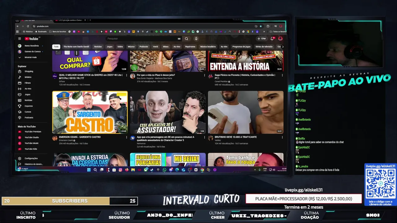This screenshot has height=223, width=397.
Task: Open the browser extensions puzzle icon
Action: [x=268, y=26]
